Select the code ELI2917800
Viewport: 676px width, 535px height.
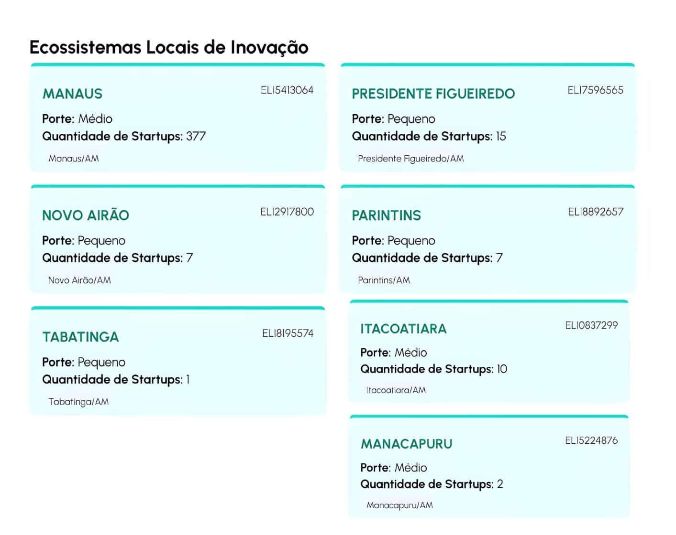(287, 212)
